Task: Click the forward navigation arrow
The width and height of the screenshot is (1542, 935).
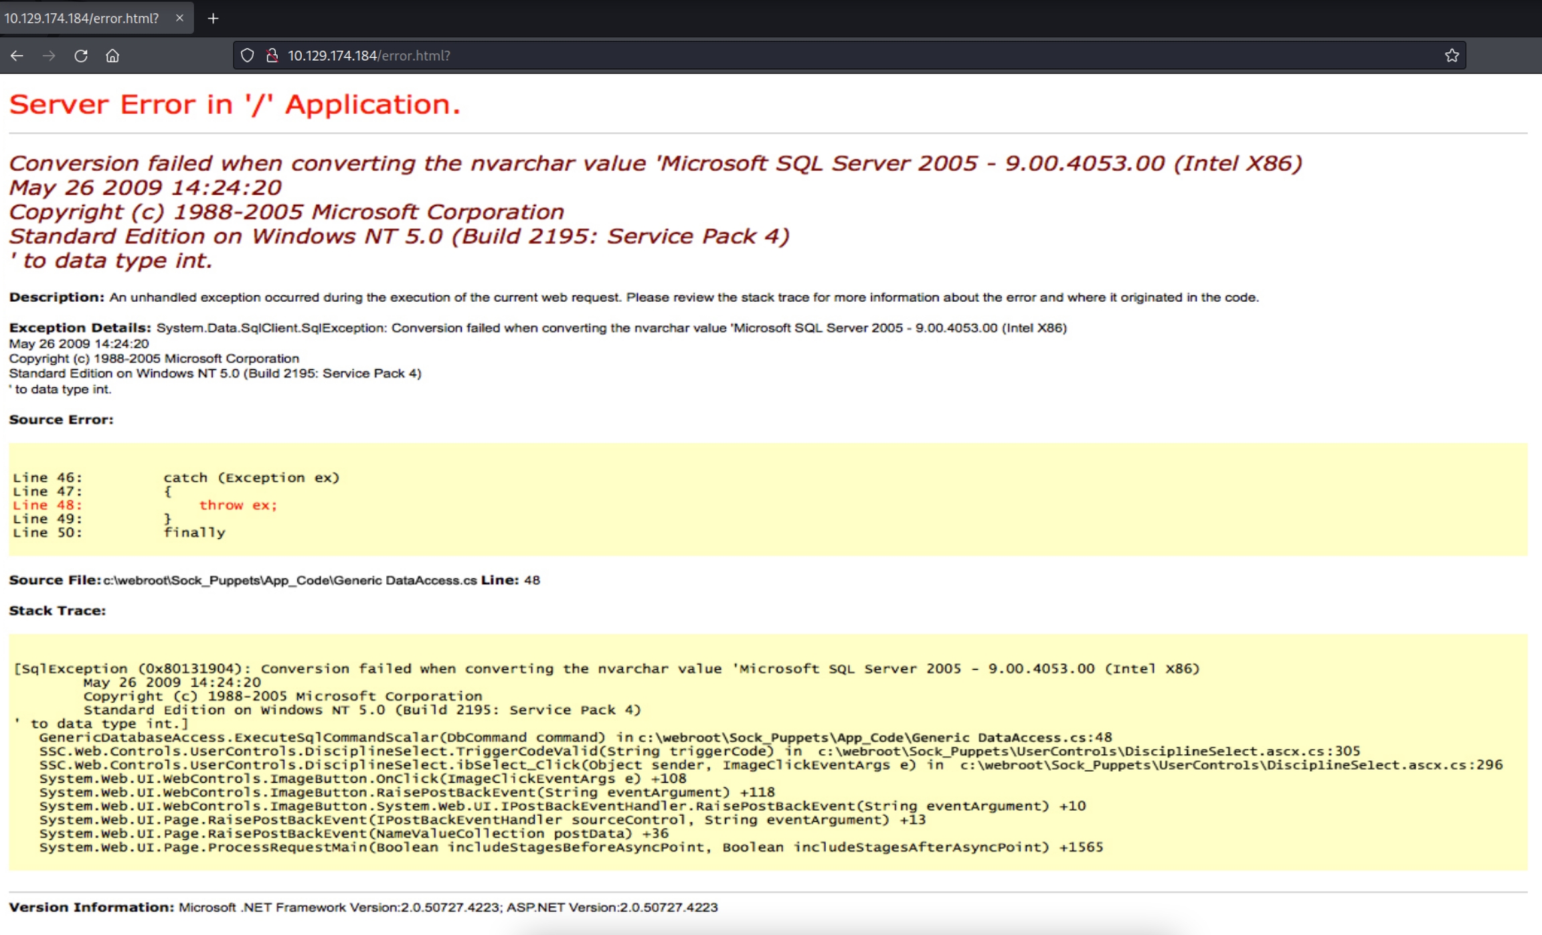Action: (49, 56)
